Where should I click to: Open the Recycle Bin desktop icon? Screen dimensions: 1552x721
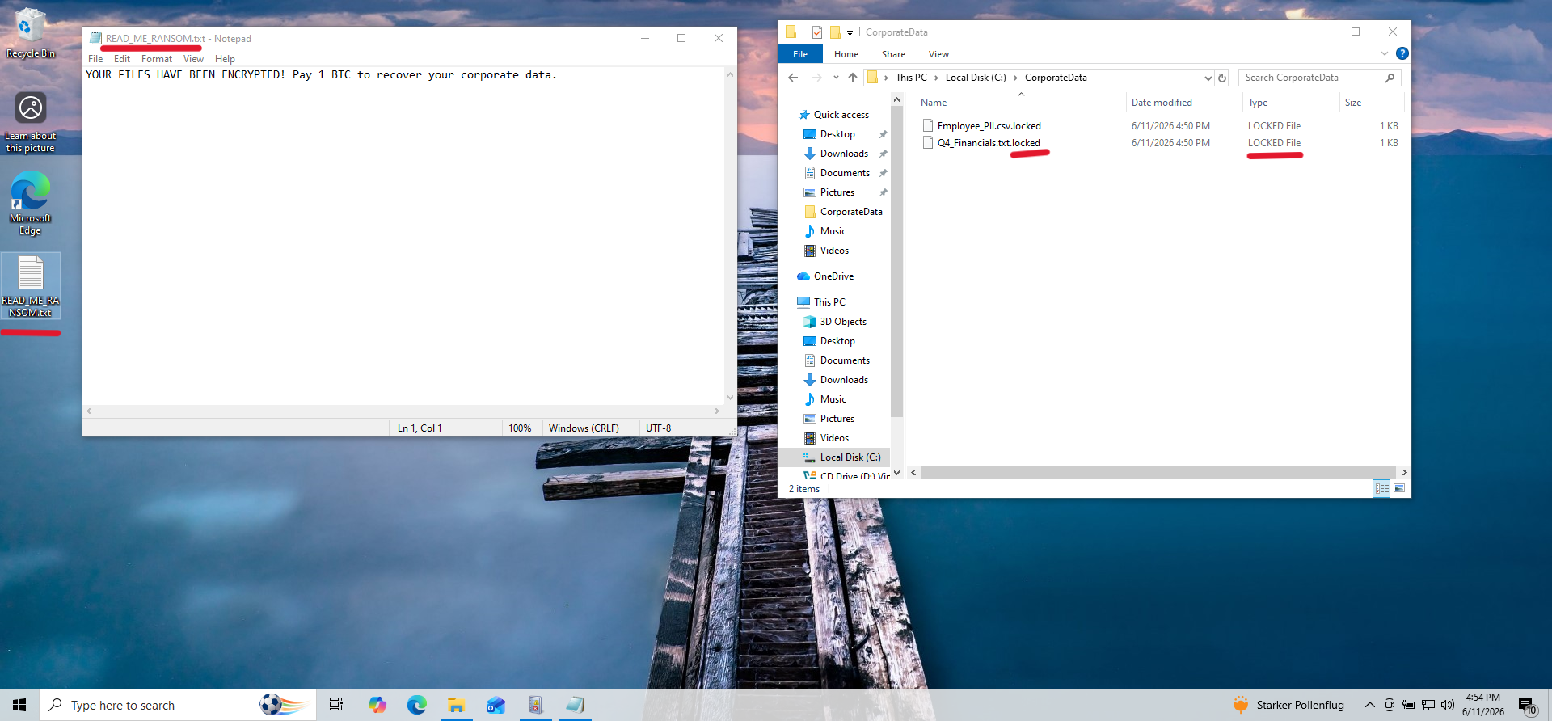click(x=30, y=33)
